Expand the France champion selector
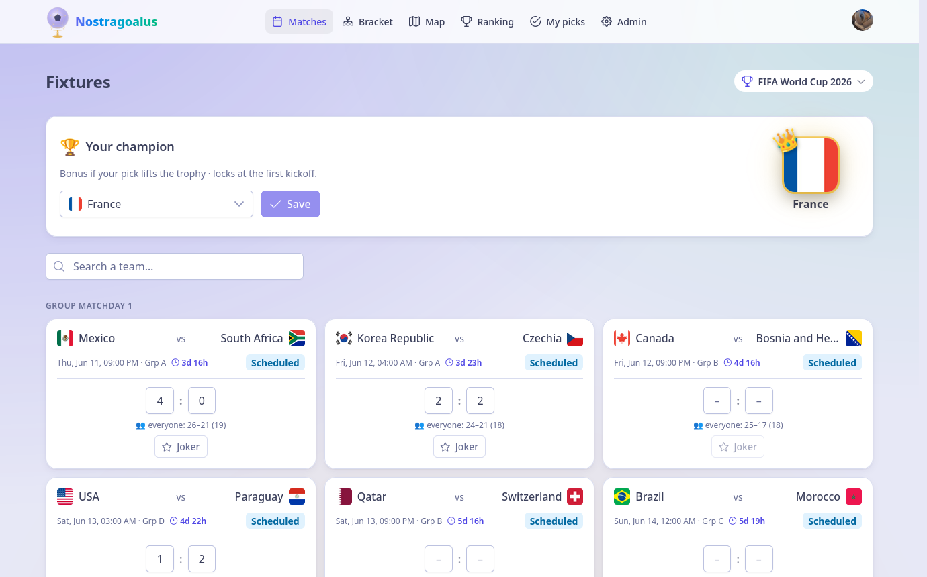The width and height of the screenshot is (927, 577). point(157,204)
